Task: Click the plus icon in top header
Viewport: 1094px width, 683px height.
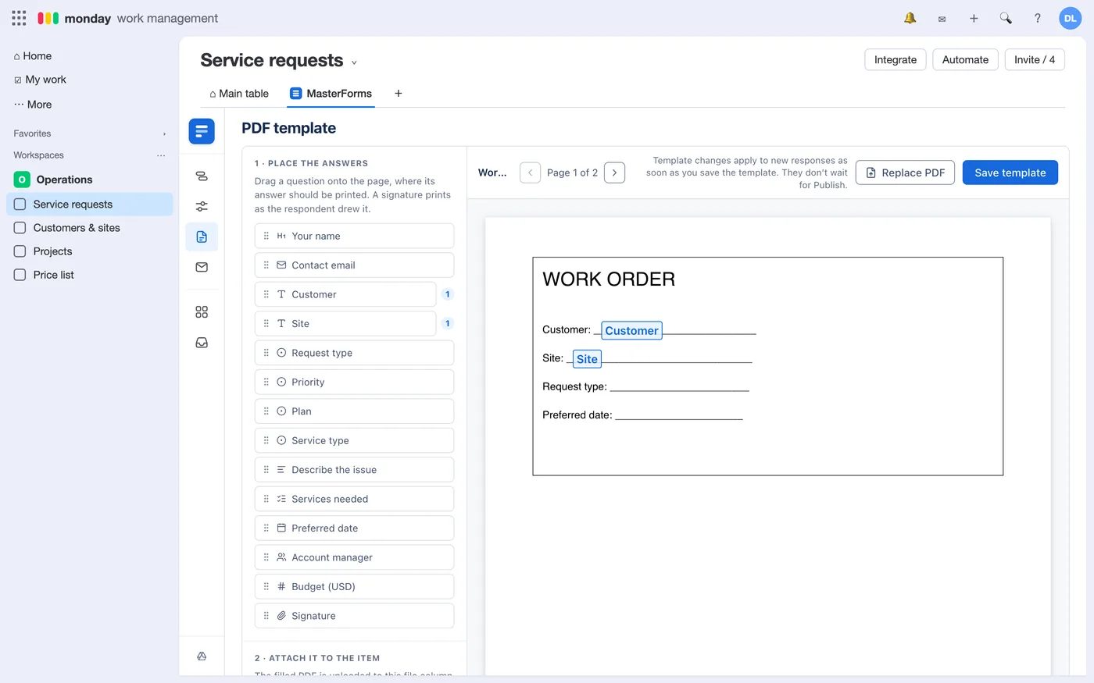Action: (x=974, y=18)
